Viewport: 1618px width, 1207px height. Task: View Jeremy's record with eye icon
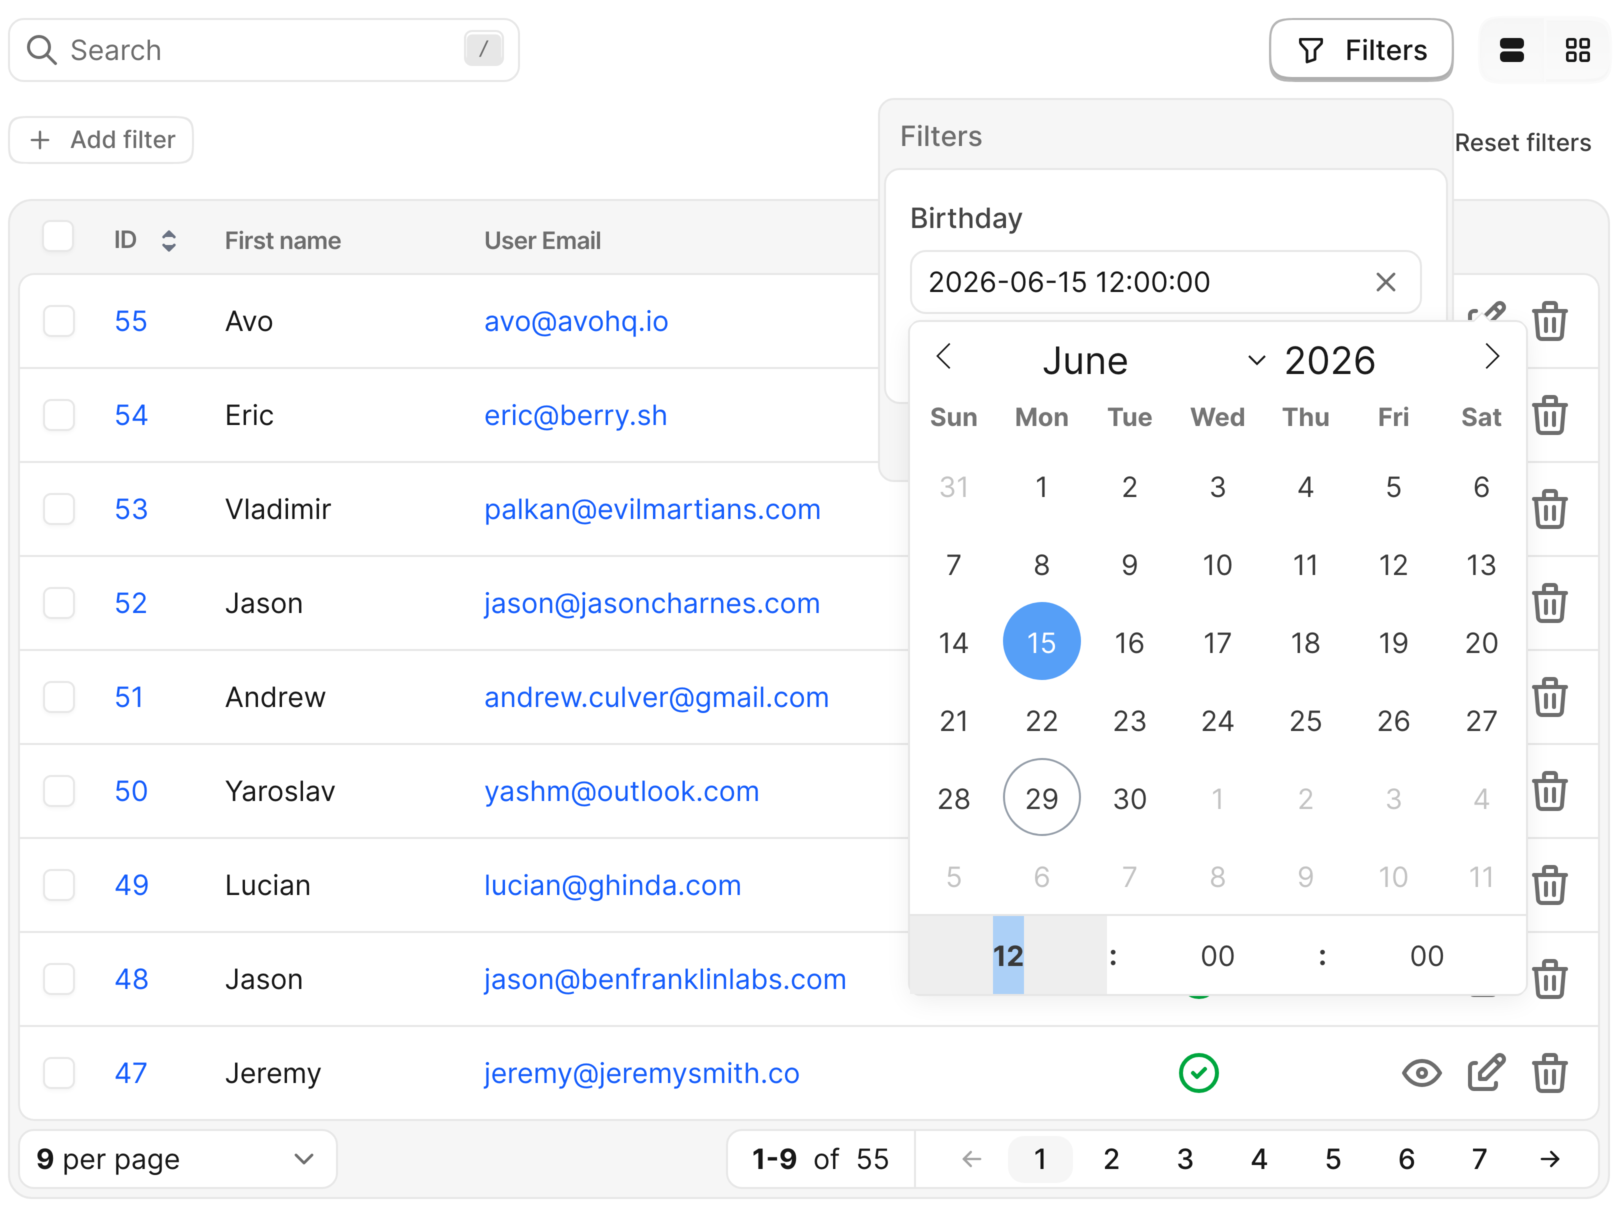pos(1421,1072)
